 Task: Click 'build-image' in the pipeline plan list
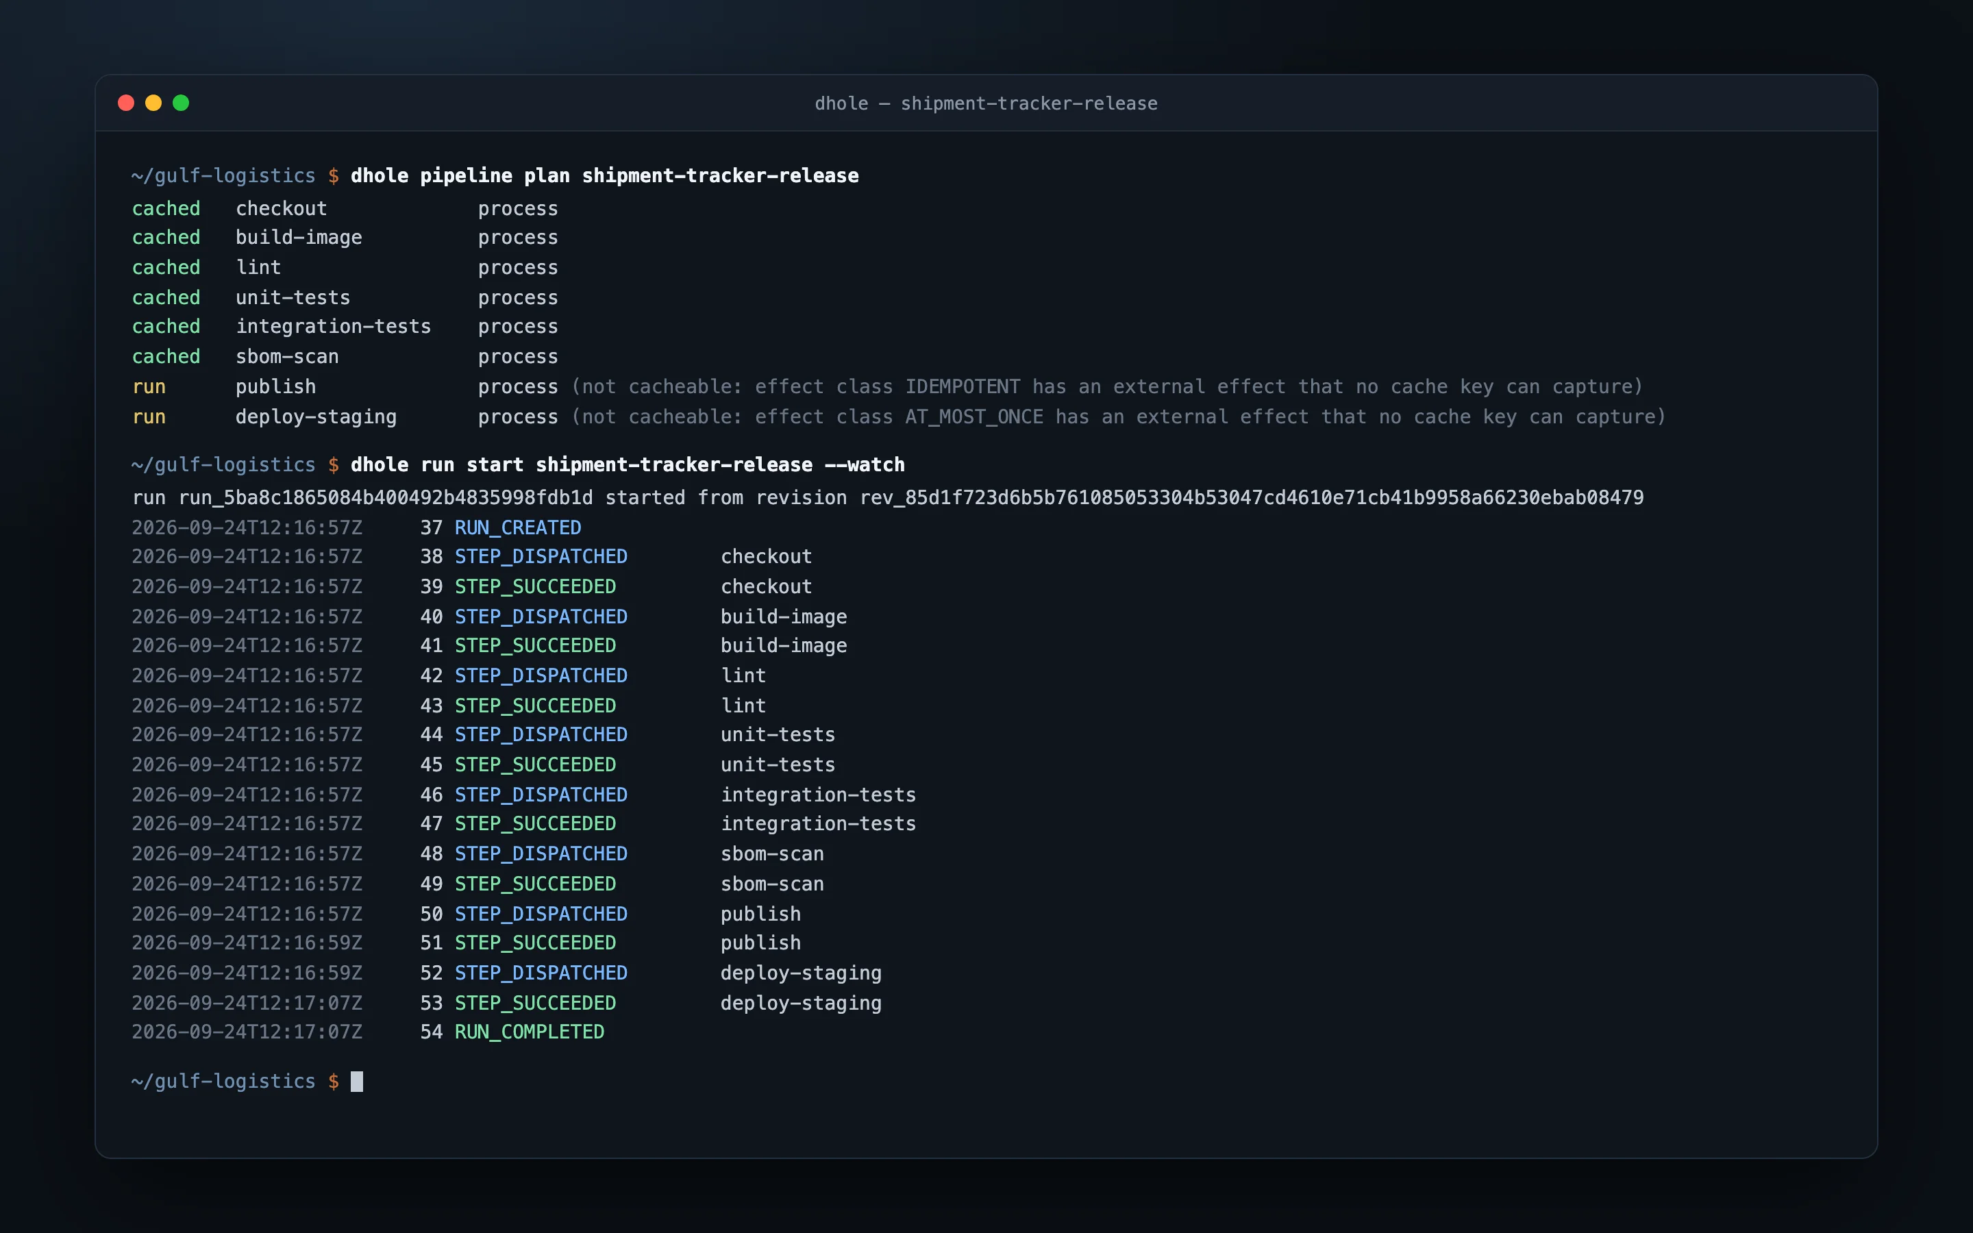[299, 237]
